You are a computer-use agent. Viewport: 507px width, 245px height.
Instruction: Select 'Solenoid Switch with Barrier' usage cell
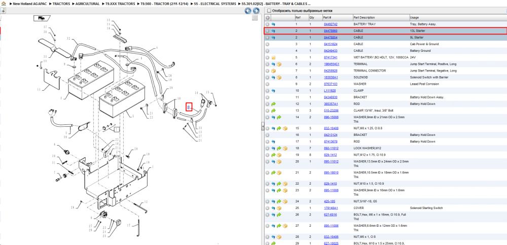click(x=429, y=77)
